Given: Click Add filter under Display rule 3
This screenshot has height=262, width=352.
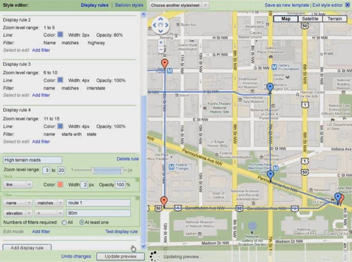Looking at the screenshot, I should [41, 95].
